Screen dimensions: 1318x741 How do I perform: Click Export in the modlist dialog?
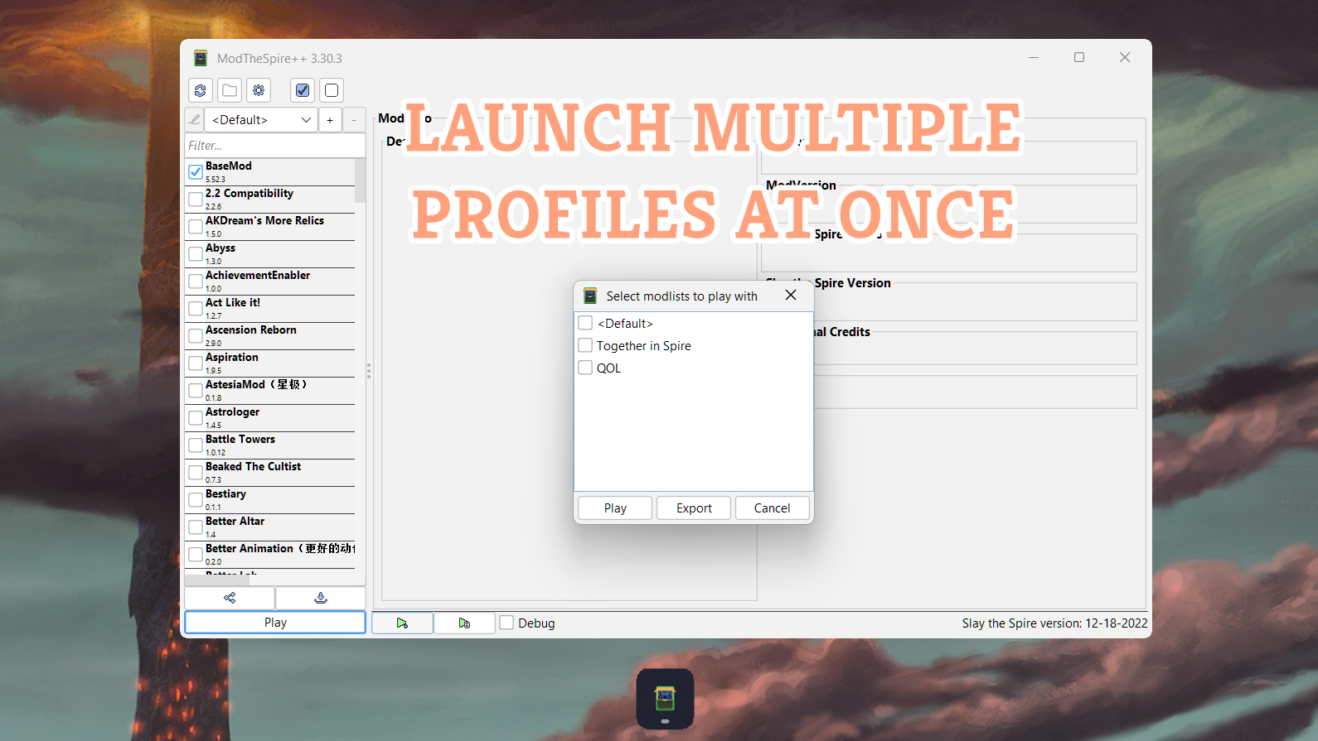(694, 508)
